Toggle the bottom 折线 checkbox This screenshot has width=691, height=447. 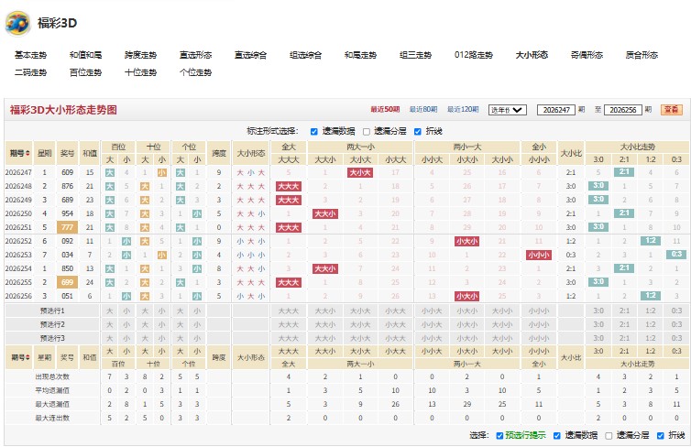point(660,435)
